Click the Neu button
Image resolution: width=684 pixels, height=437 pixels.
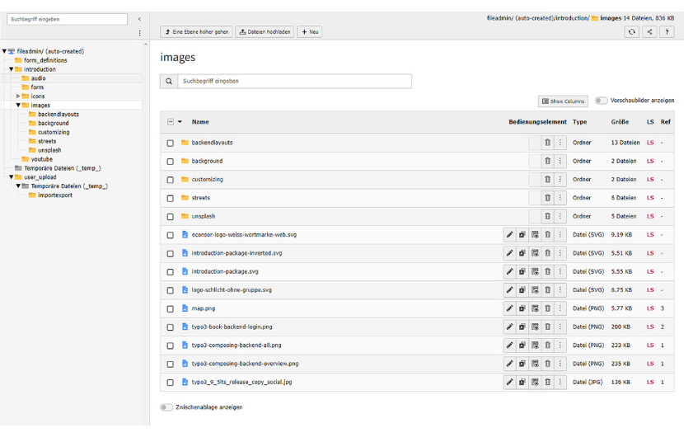click(x=310, y=32)
